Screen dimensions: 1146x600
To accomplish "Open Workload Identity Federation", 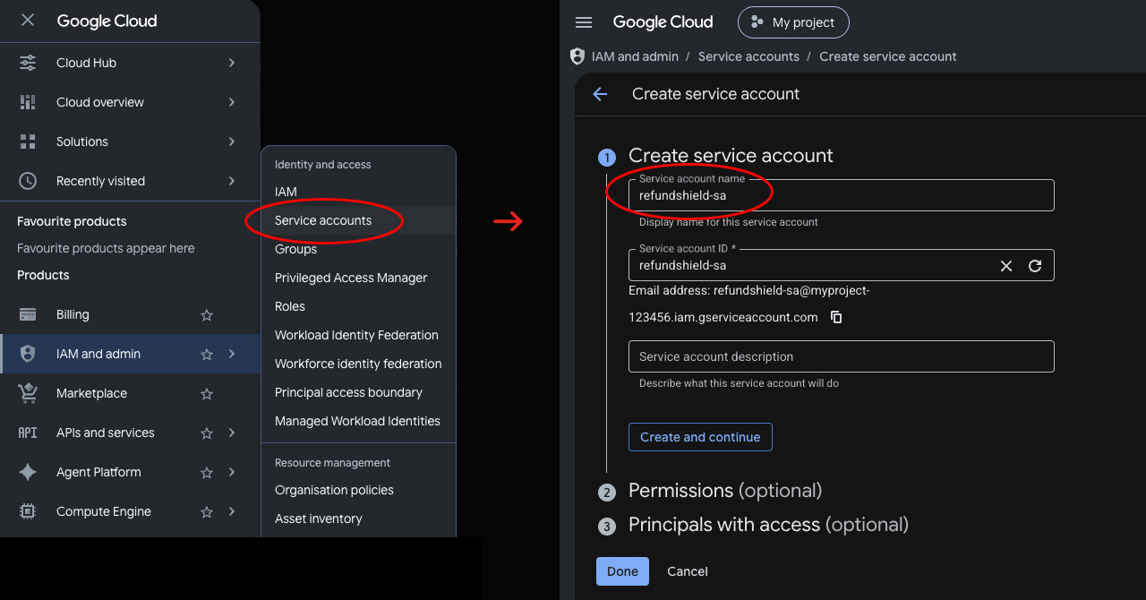I will point(358,335).
